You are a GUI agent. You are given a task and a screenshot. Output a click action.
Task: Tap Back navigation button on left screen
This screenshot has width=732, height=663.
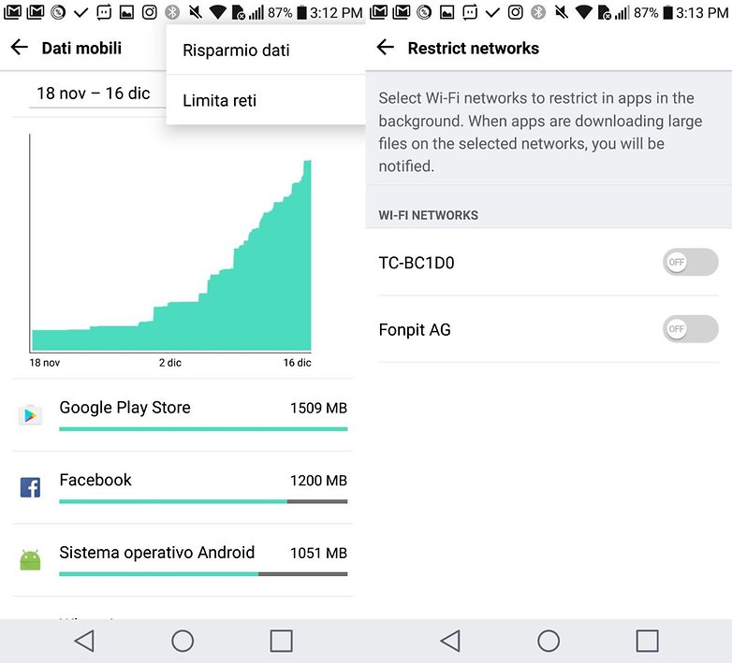coord(84,641)
